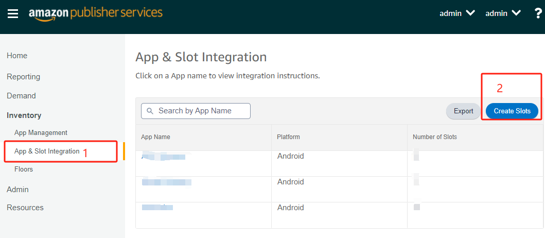
Task: Expand the Inventory sidebar section
Action: coord(24,115)
